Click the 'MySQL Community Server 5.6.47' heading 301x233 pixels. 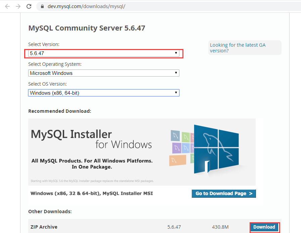pyautogui.click(x=87, y=28)
